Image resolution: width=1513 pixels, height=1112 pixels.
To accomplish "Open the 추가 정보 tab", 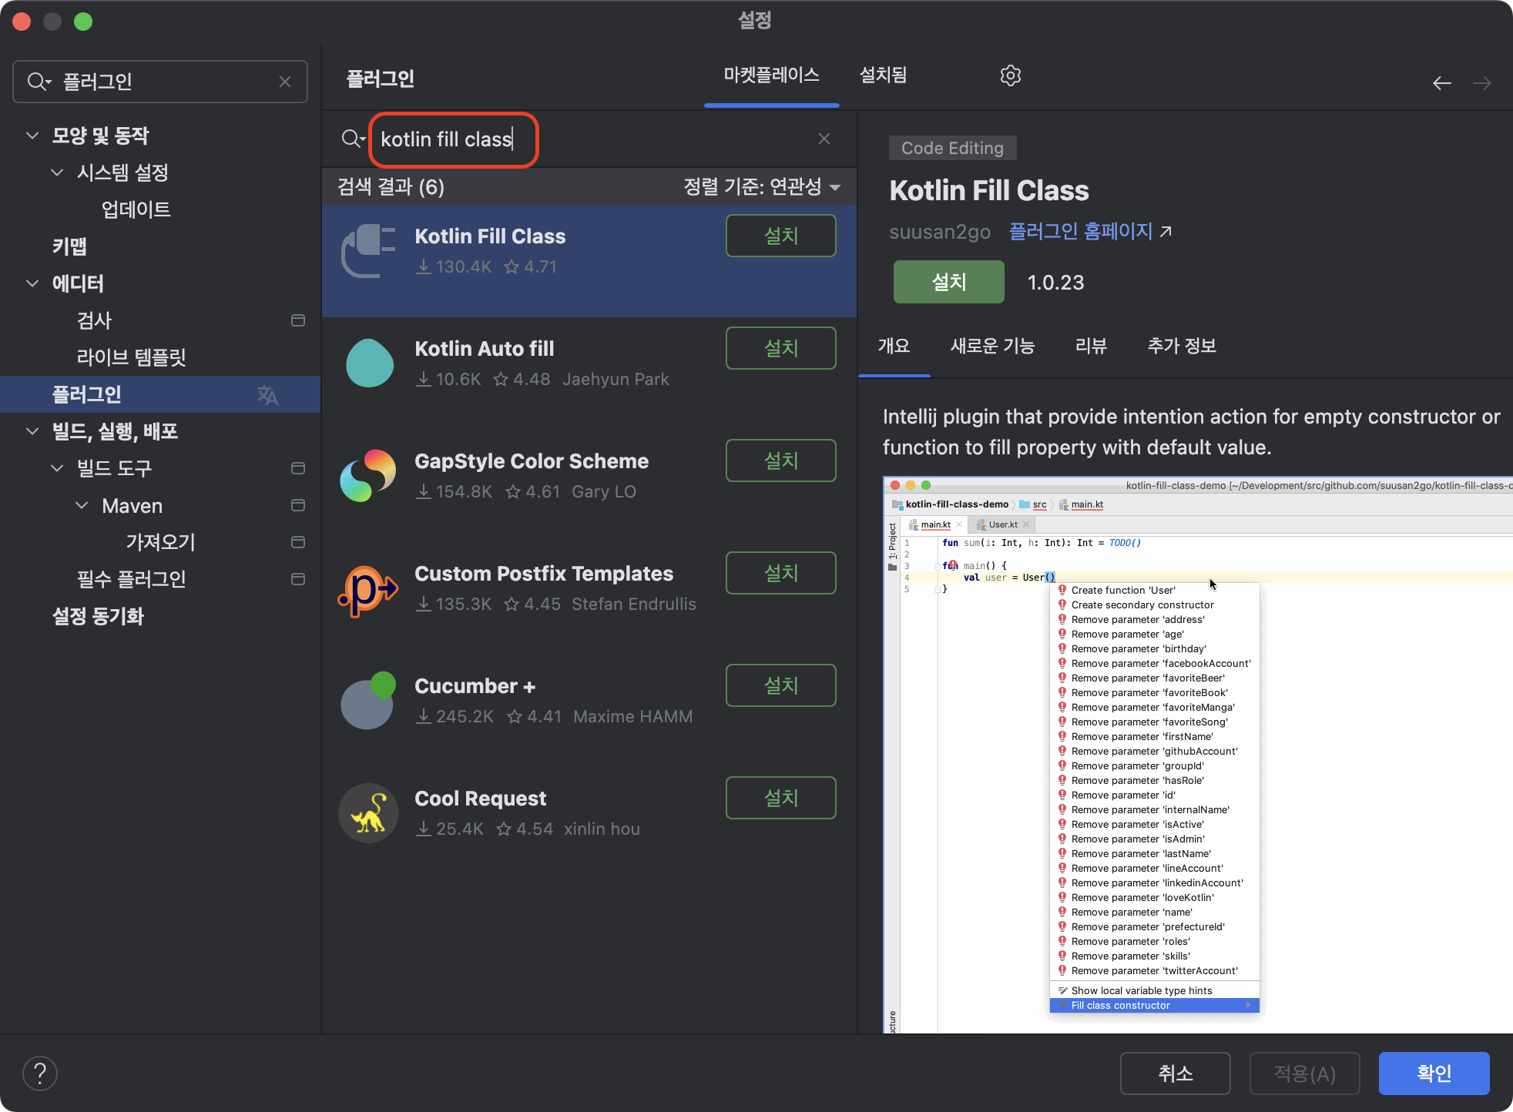I will 1182,346.
